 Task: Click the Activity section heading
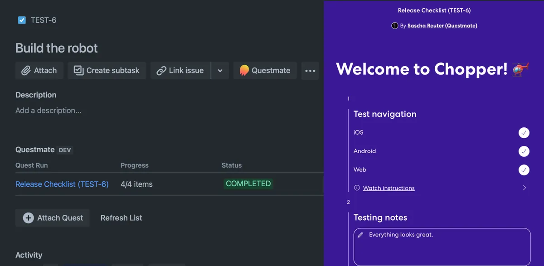29,255
